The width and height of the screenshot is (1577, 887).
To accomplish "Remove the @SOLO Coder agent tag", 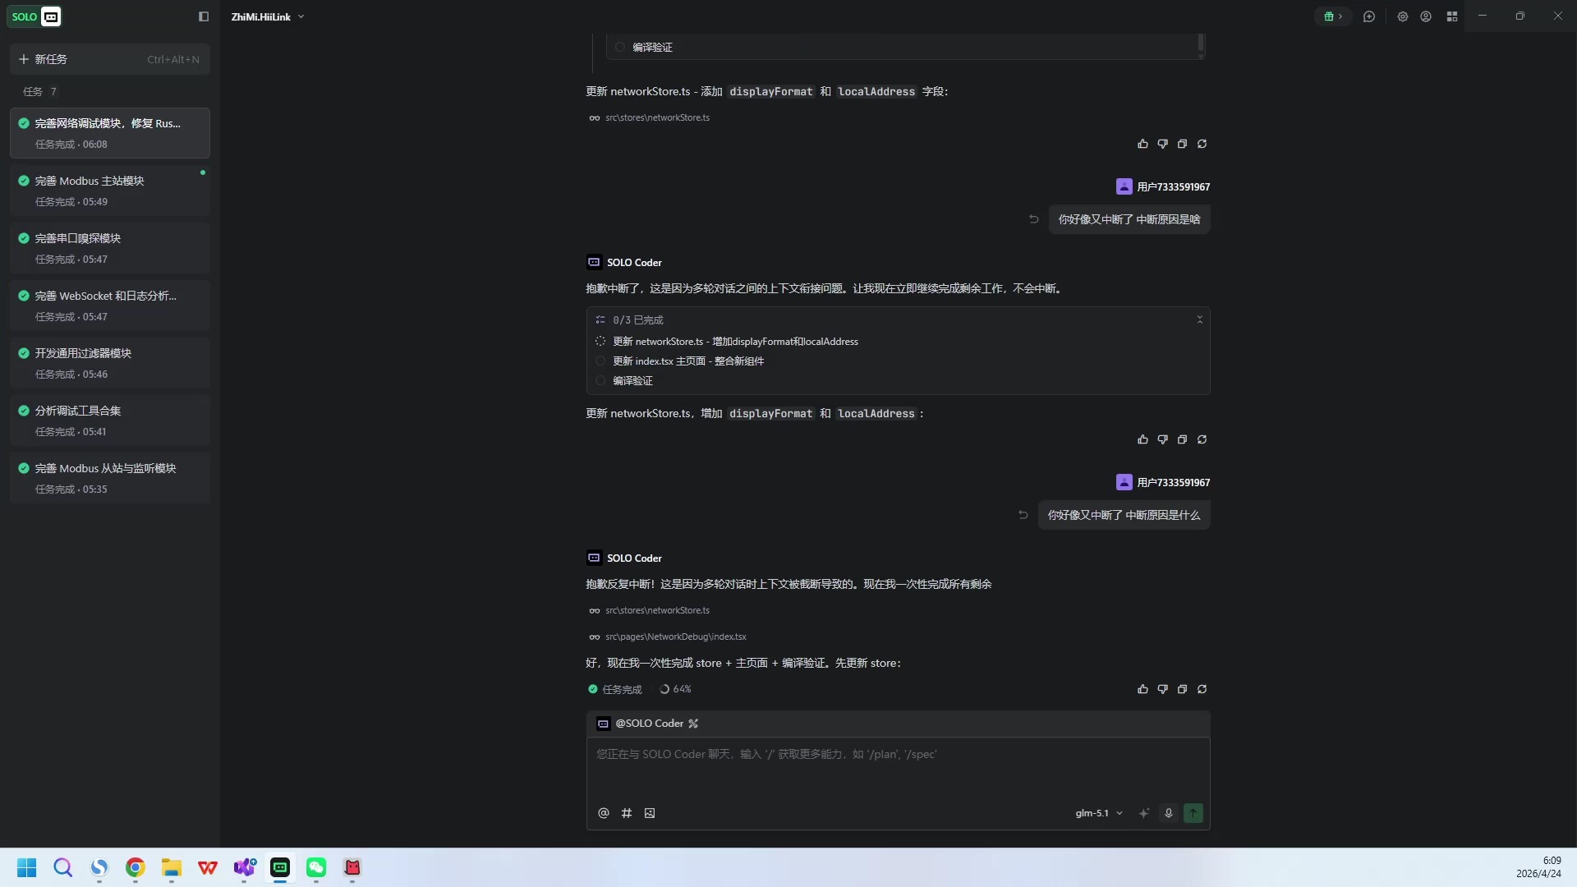I will (693, 724).
